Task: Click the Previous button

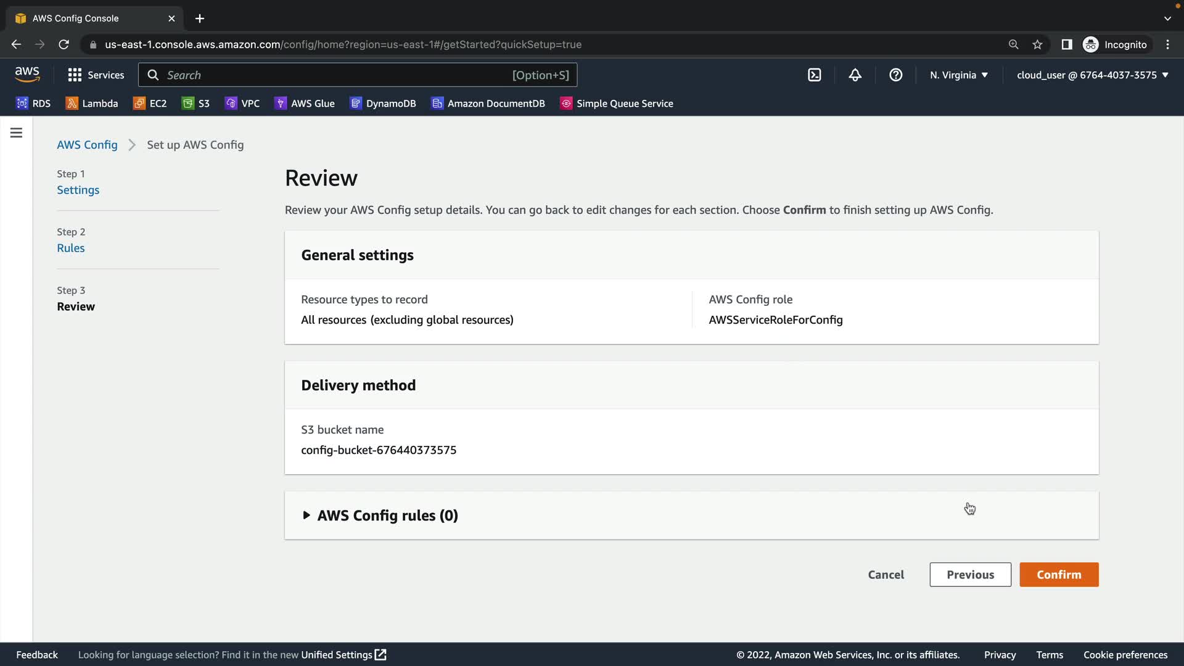Action: pyautogui.click(x=970, y=575)
